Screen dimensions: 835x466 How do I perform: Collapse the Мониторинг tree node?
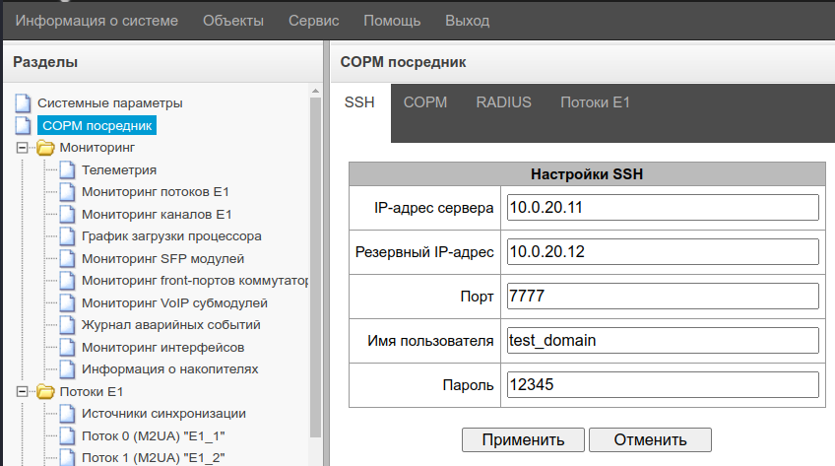[x=23, y=148]
